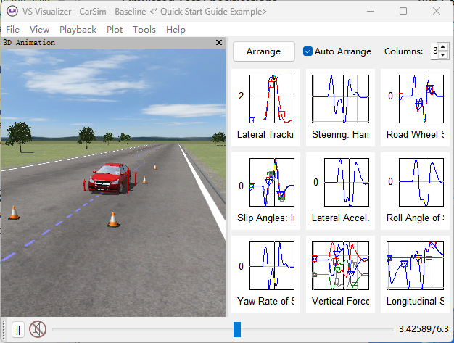Open the Playback menu
The image size is (454, 343).
[x=78, y=29]
